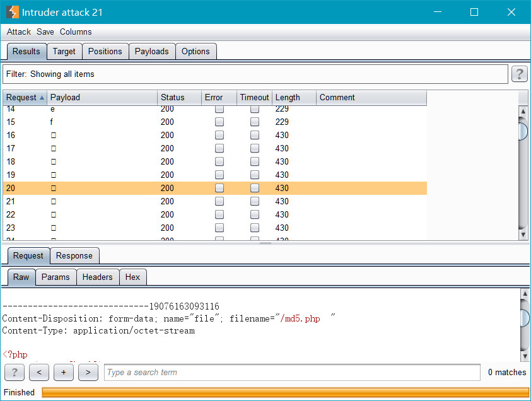Click the Request column sort arrow
The width and height of the screenshot is (531, 401).
coord(42,98)
